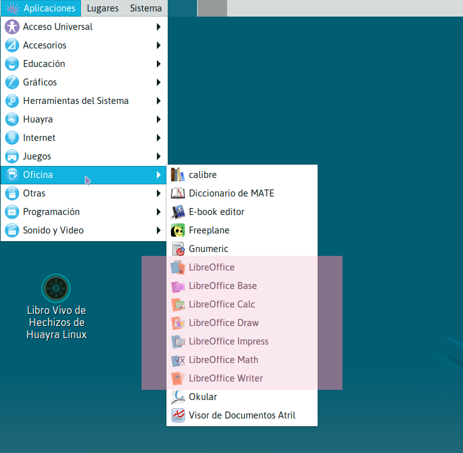Click the Gráficos pen icon
The height and width of the screenshot is (453, 463).
pyautogui.click(x=12, y=82)
